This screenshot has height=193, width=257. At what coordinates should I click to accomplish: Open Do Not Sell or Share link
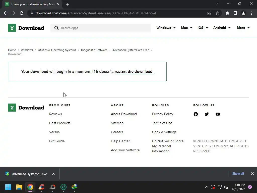pos(168,146)
